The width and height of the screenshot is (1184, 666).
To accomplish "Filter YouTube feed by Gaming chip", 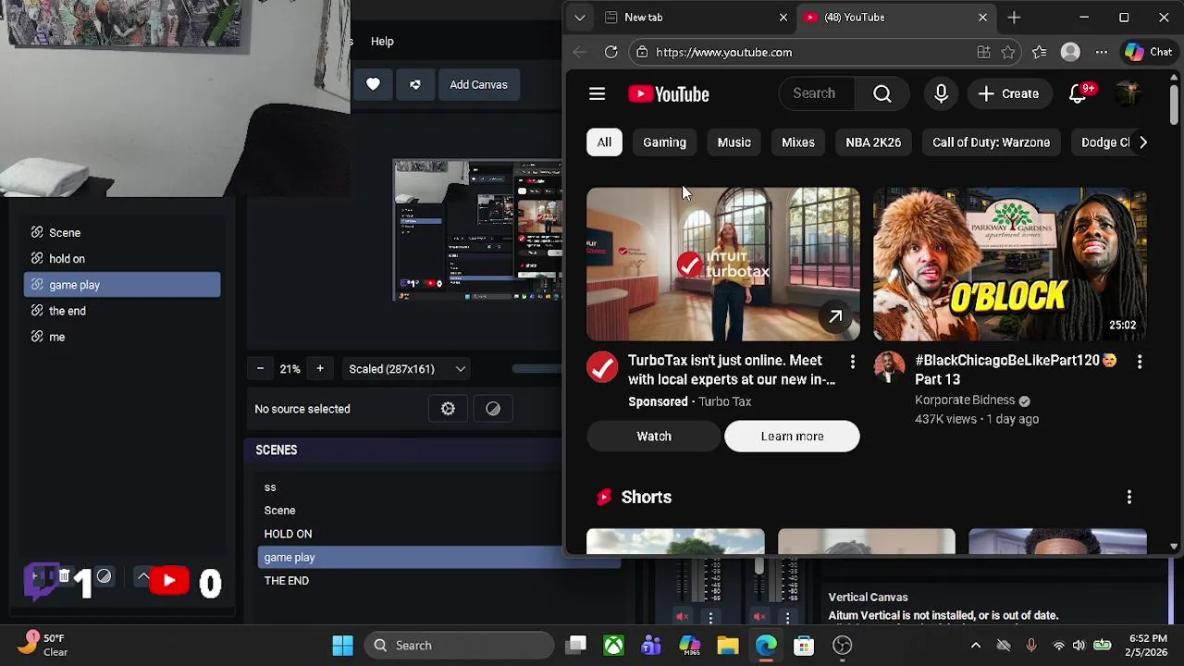I will pyautogui.click(x=665, y=142).
